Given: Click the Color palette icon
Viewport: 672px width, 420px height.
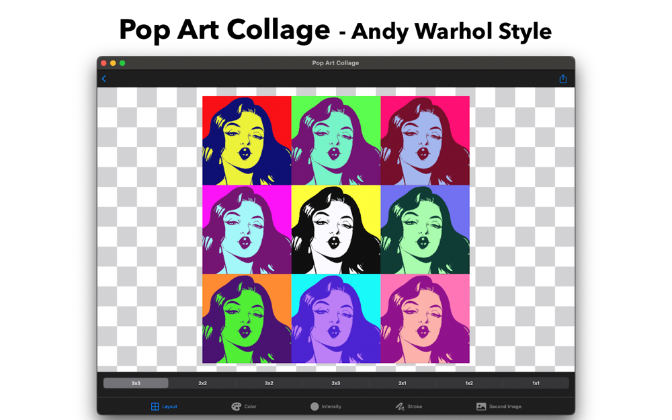Looking at the screenshot, I should pyautogui.click(x=236, y=407).
